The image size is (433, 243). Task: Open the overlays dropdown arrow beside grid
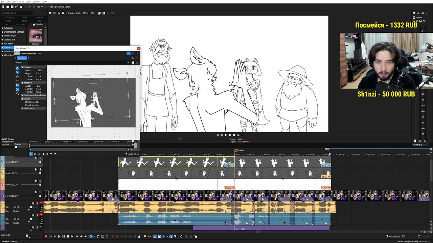pyautogui.click(x=95, y=13)
